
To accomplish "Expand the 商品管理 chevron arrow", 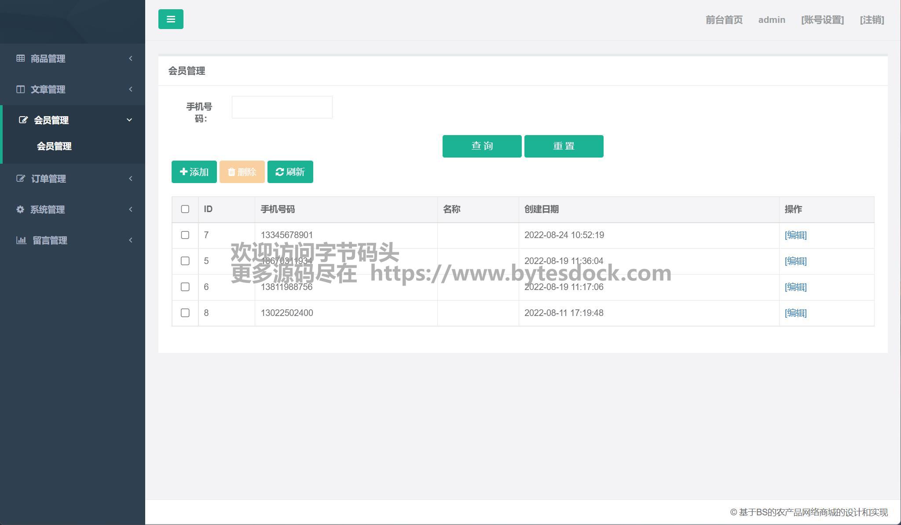I will (131, 59).
